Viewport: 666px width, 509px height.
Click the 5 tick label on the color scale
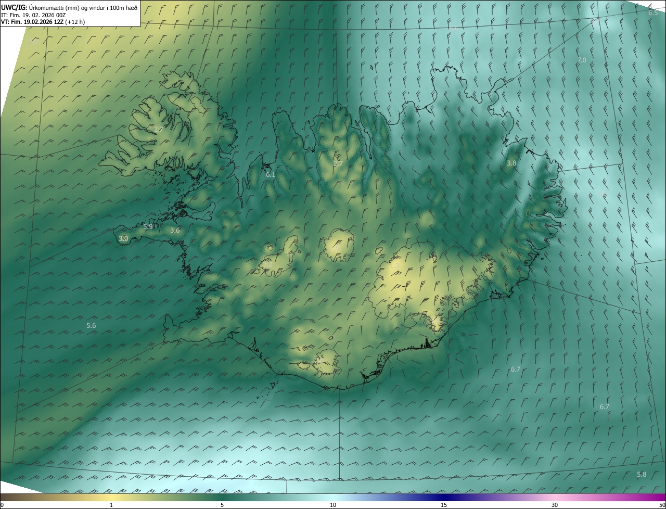222,505
